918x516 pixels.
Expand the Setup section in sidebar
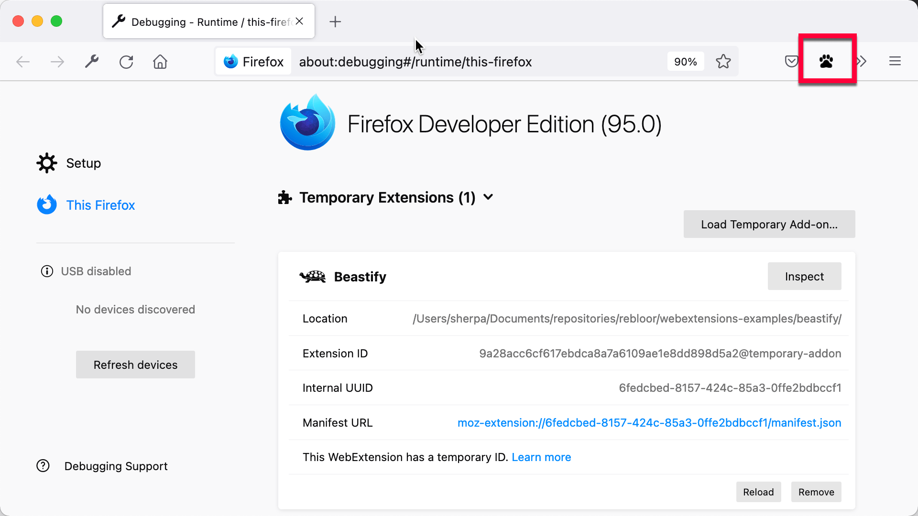coord(83,163)
